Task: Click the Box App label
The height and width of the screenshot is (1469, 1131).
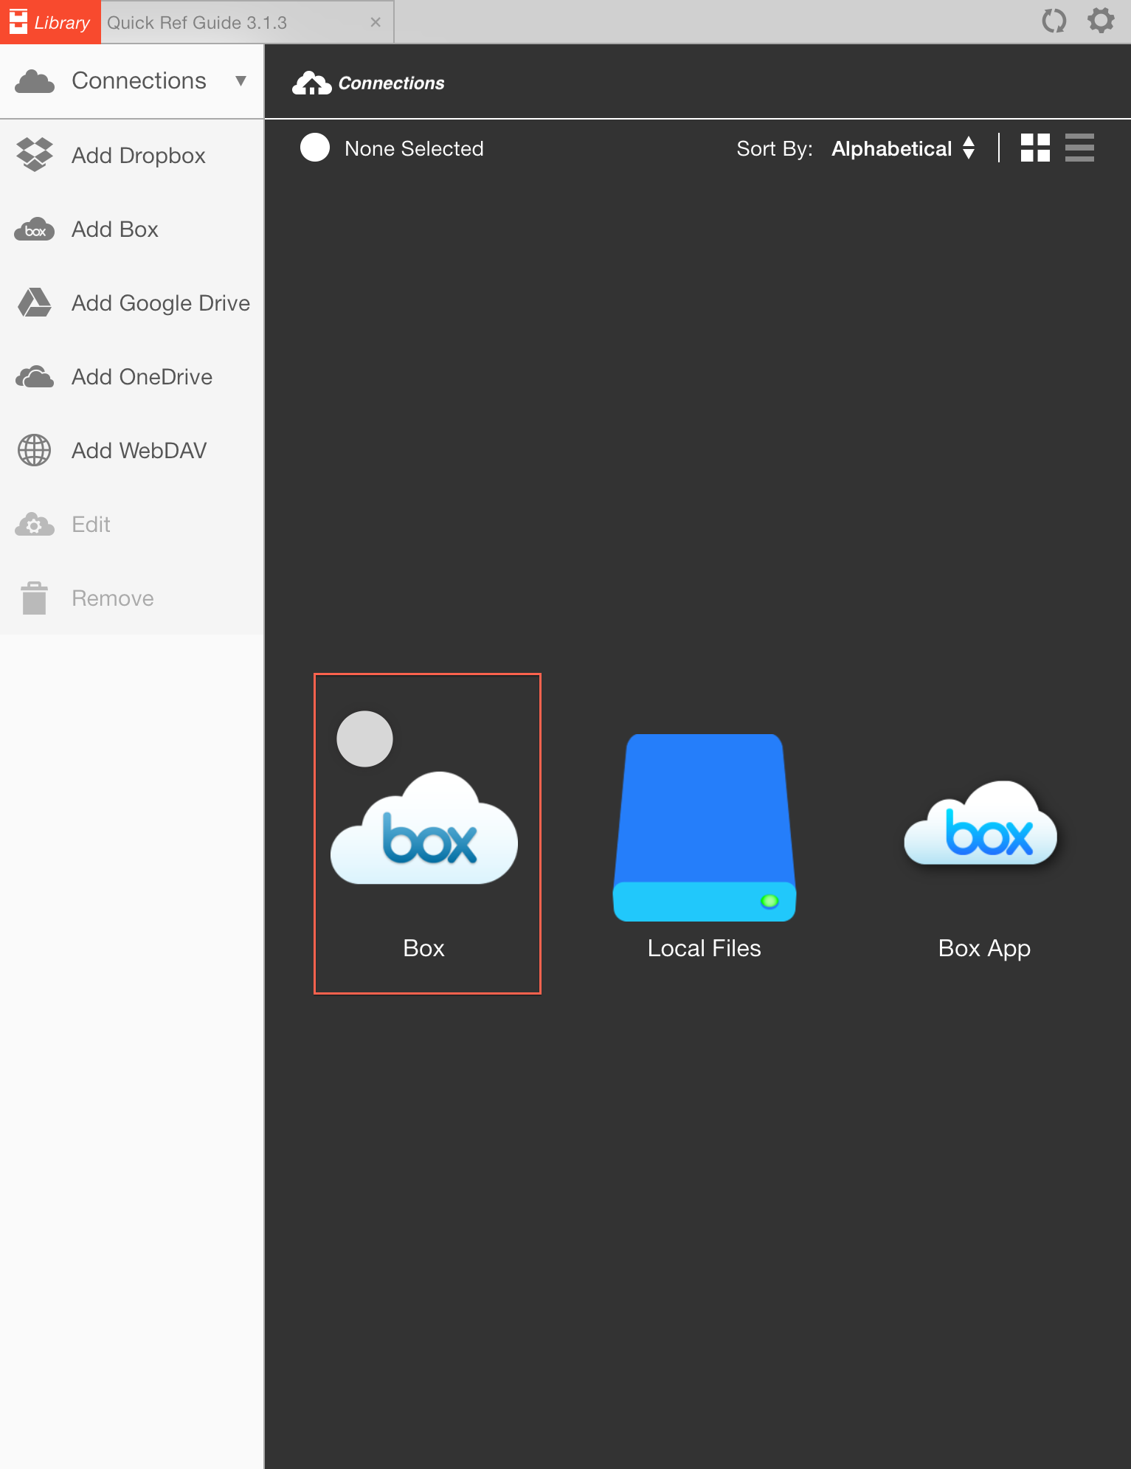Action: coord(984,948)
